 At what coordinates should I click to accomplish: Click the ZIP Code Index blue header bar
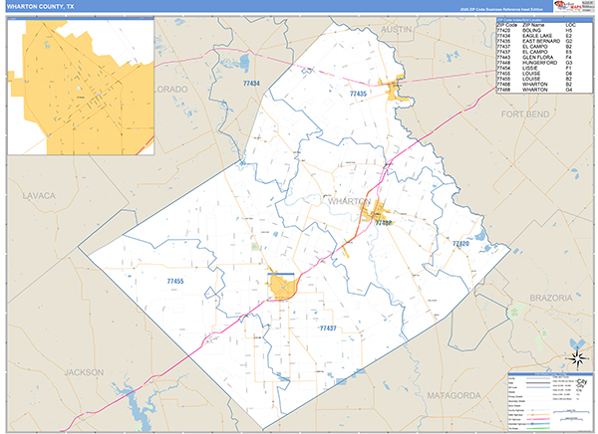tap(544, 20)
